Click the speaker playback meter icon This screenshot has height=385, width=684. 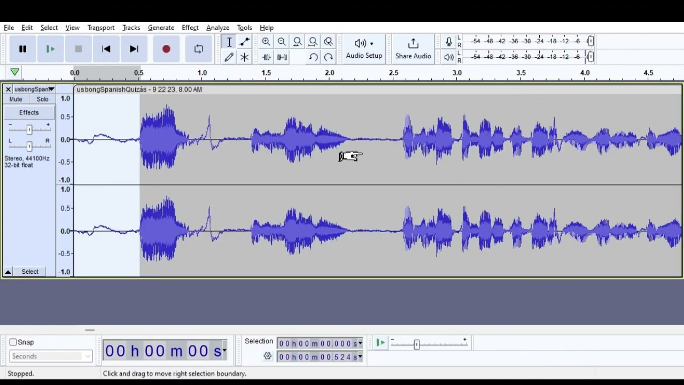449,57
